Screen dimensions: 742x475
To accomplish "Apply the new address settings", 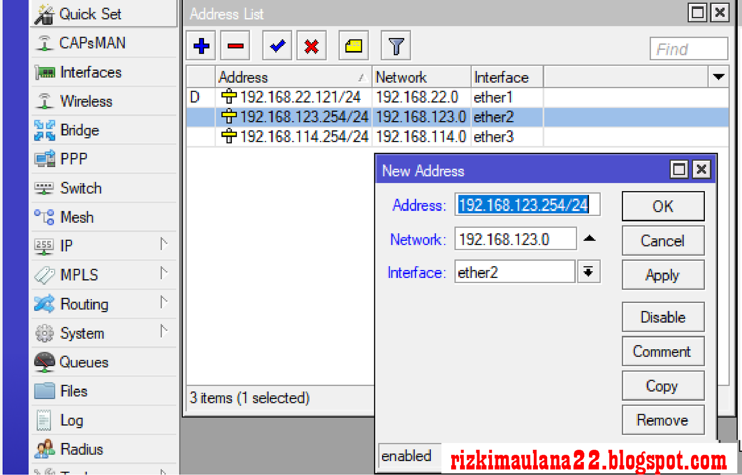I will pyautogui.click(x=662, y=275).
